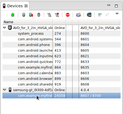
Task: Click the 8607 / 8700 port value
Action: pyautogui.click(x=91, y=96)
